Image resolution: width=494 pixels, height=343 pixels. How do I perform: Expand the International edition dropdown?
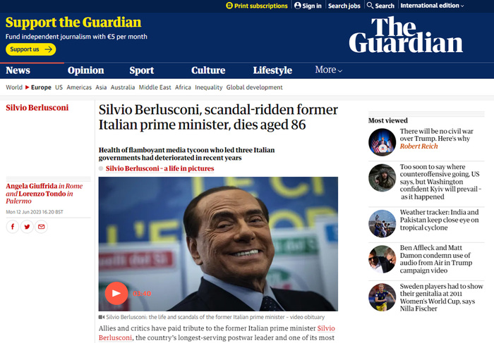tap(432, 6)
